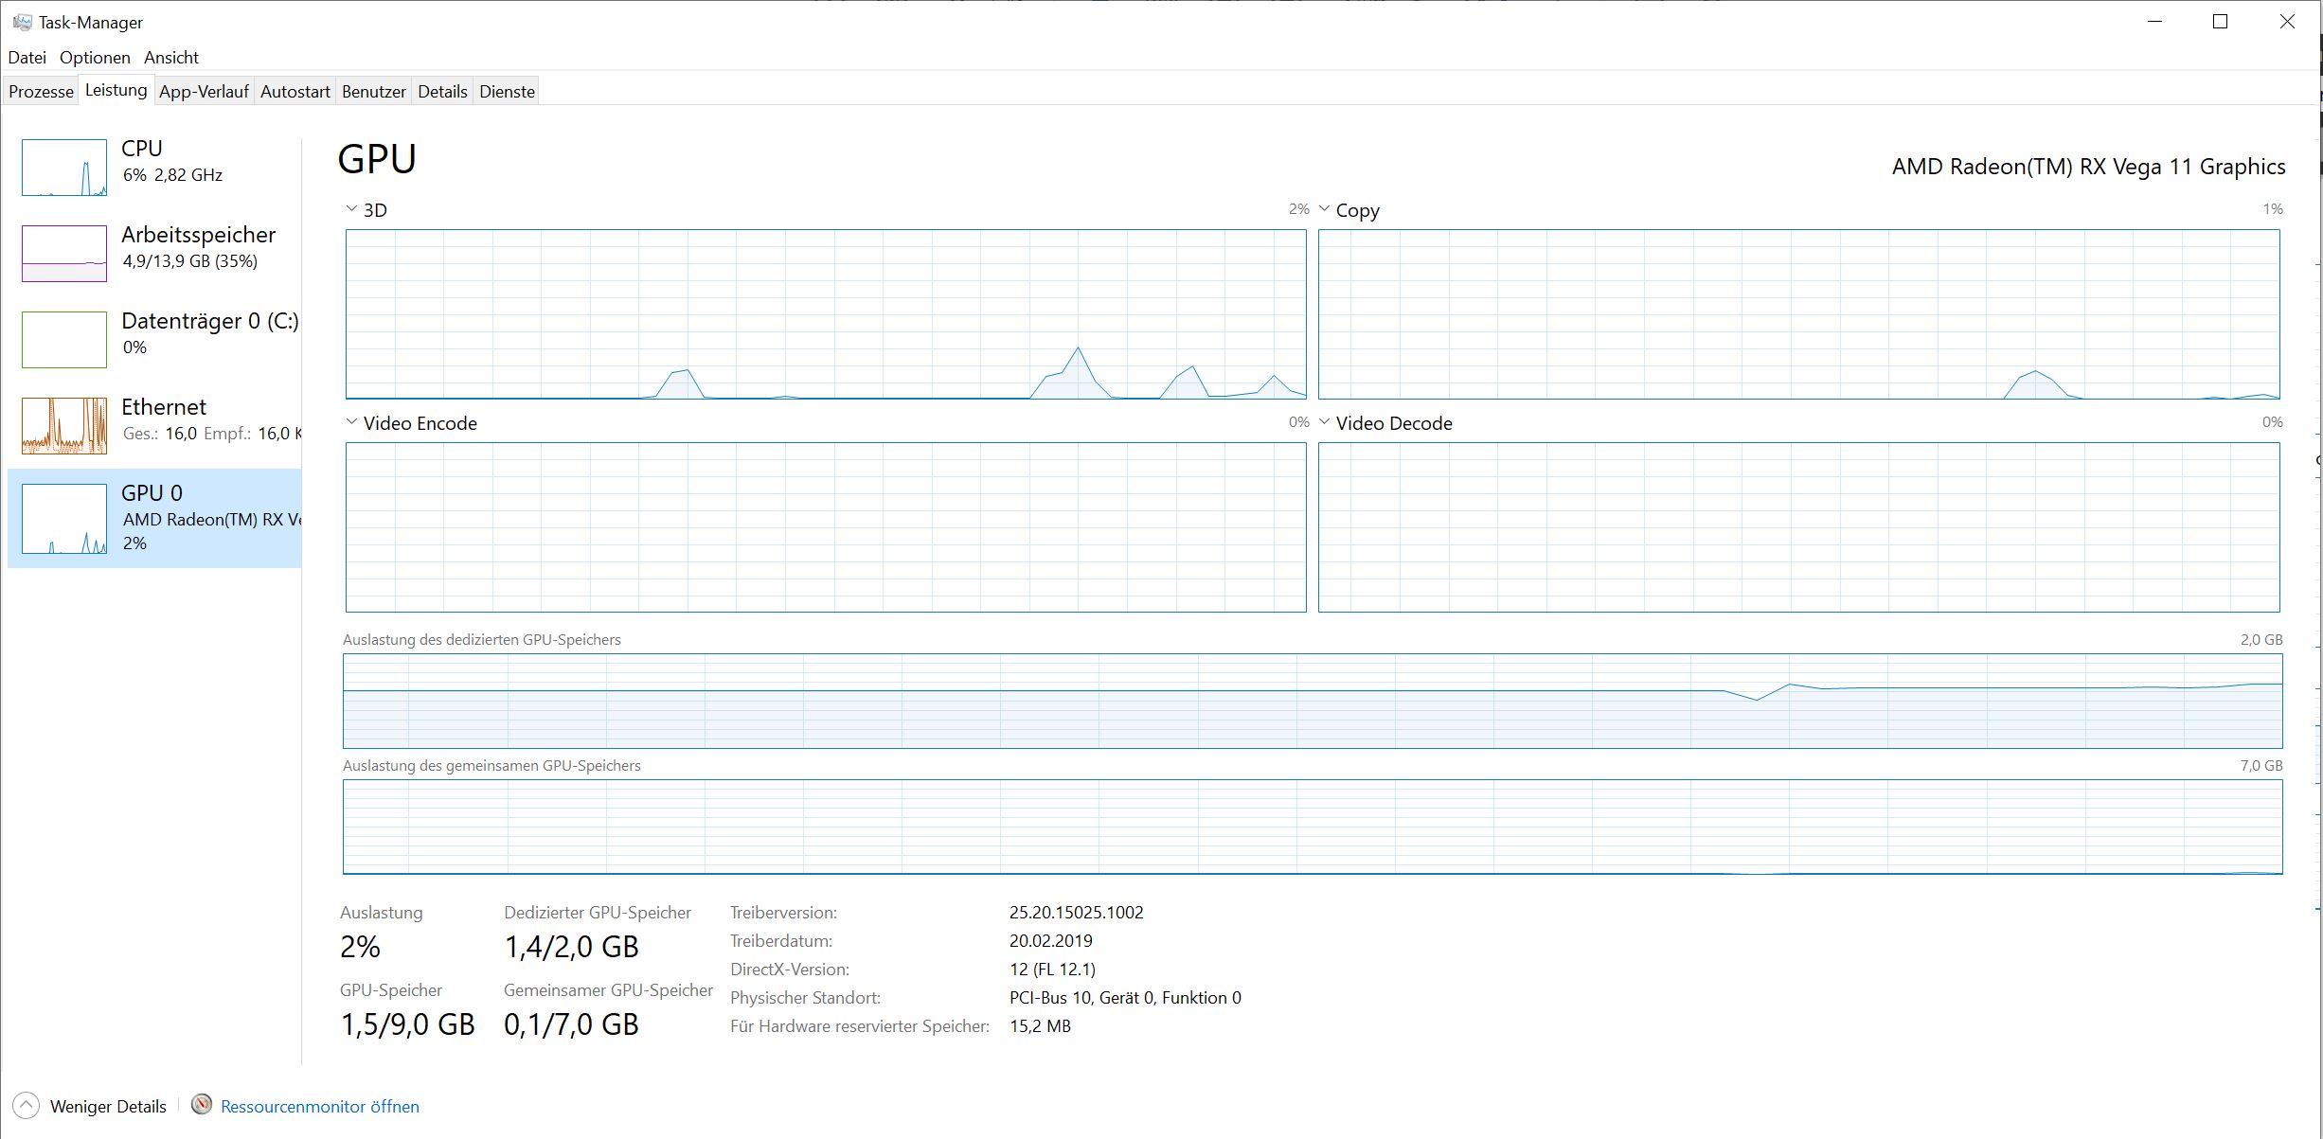This screenshot has height=1139, width=2323.
Task: Click the dedicated GPU memory usage graph
Action: click(x=1312, y=701)
